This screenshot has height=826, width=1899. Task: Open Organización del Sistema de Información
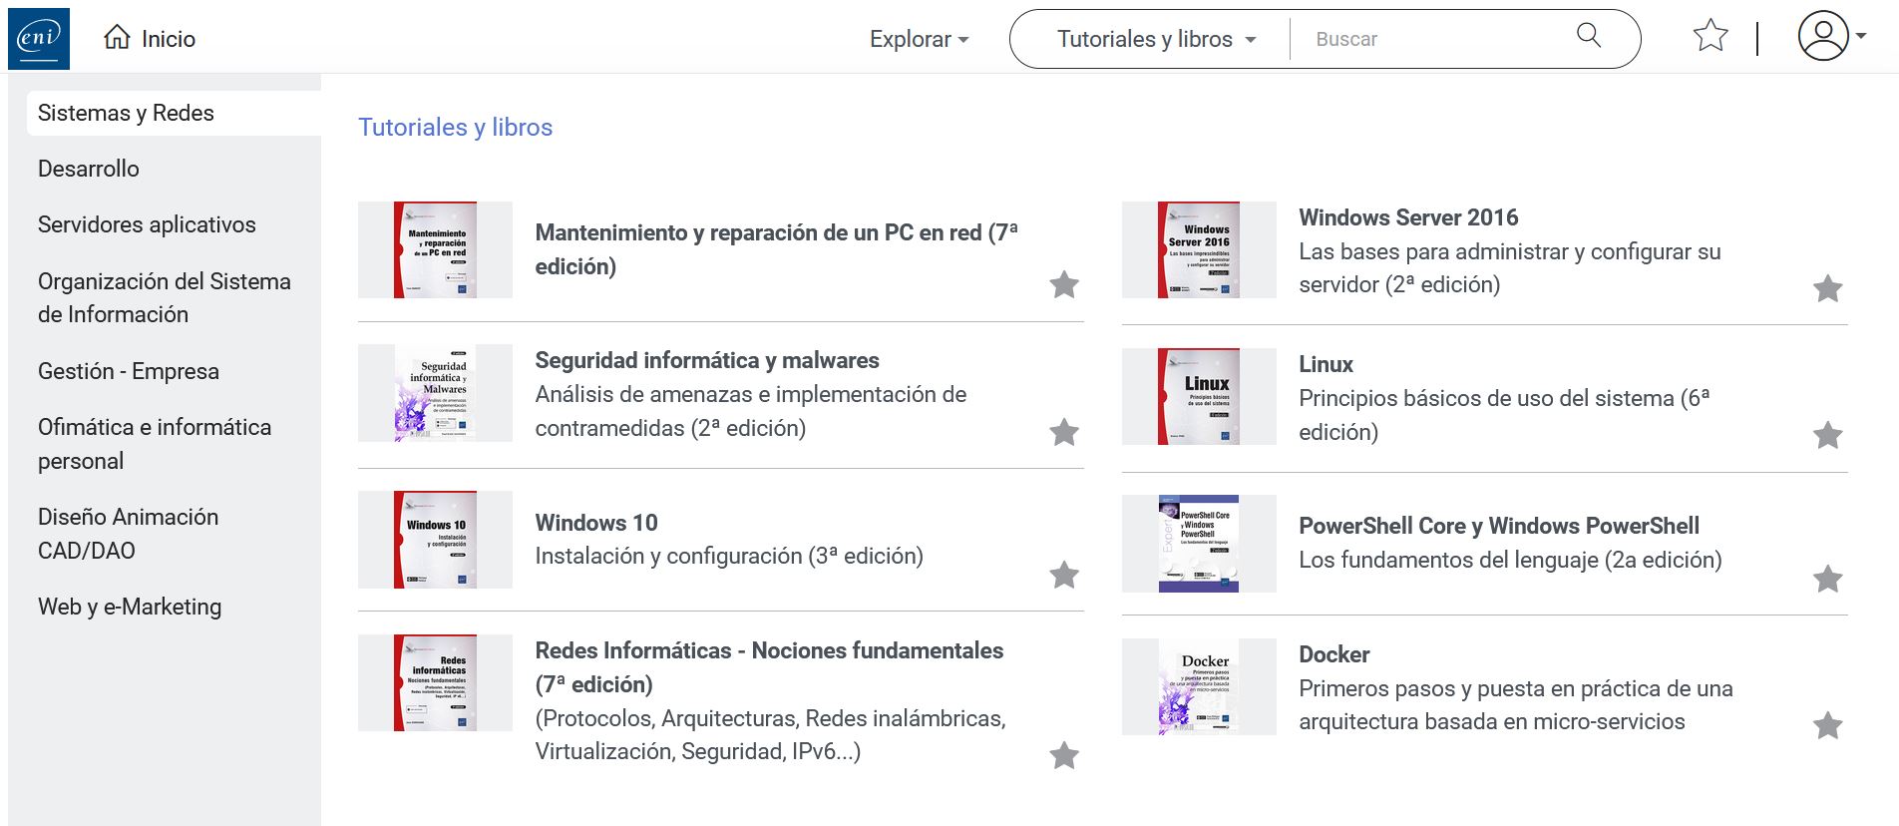tap(165, 297)
